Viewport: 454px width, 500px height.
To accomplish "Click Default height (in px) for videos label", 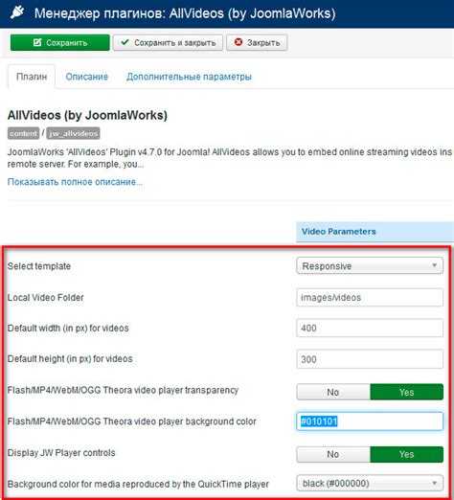I will pyautogui.click(x=70, y=359).
